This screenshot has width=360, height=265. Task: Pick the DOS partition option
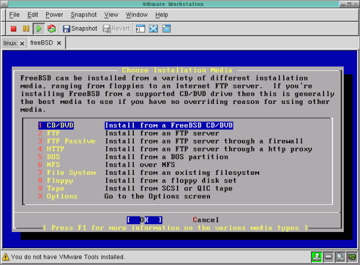pyautogui.click(x=49, y=157)
